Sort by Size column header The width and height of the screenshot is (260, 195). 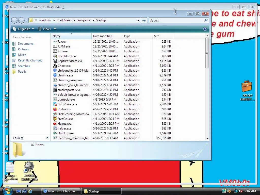(162, 36)
